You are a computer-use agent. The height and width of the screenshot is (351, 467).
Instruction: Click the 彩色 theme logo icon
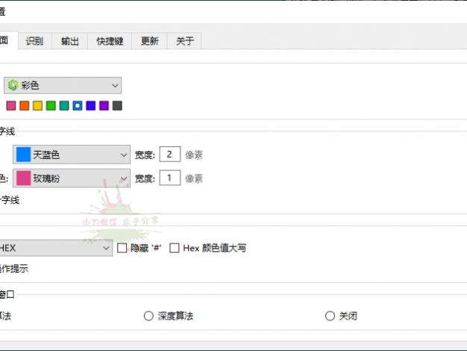click(x=13, y=85)
